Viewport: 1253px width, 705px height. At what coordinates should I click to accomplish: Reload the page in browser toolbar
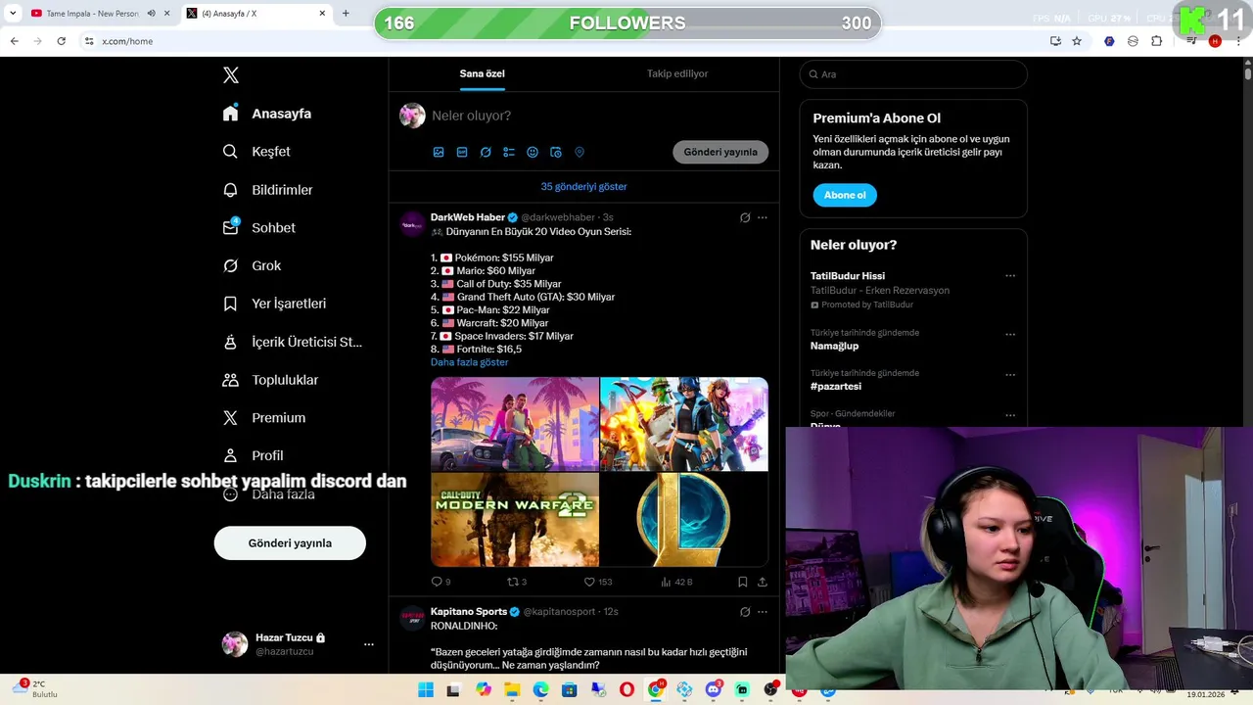click(61, 41)
